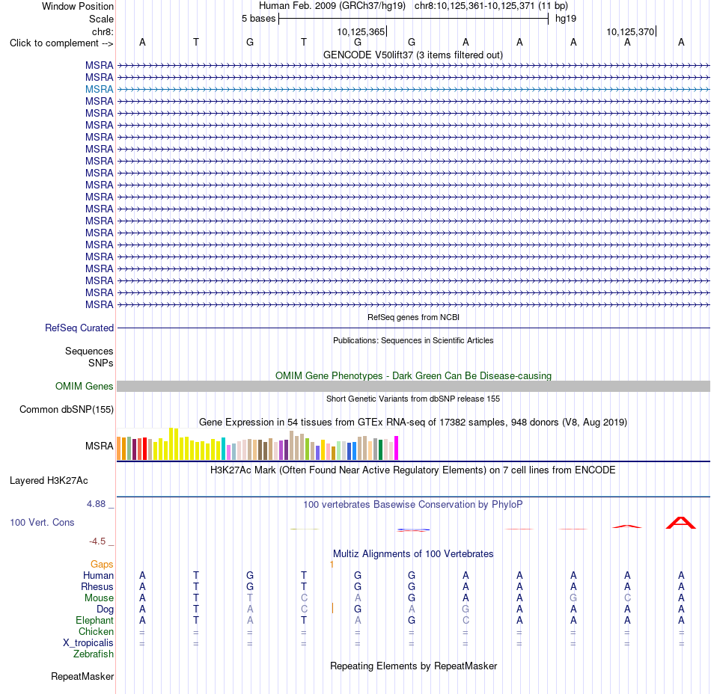
Task: Select the light-blue highlighted MSRA transcript label
Action: click(x=100, y=89)
